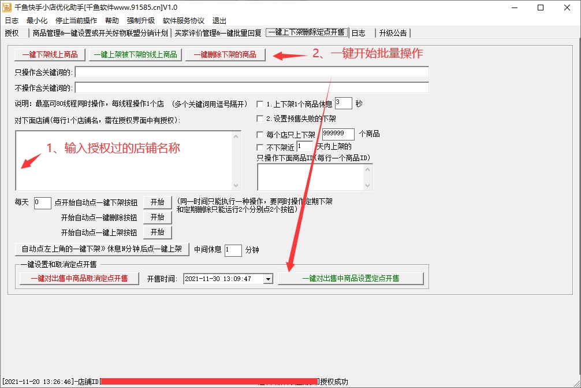This screenshot has width=581, height=388.
Task: Open the 帮助 menu
Action: 112,20
